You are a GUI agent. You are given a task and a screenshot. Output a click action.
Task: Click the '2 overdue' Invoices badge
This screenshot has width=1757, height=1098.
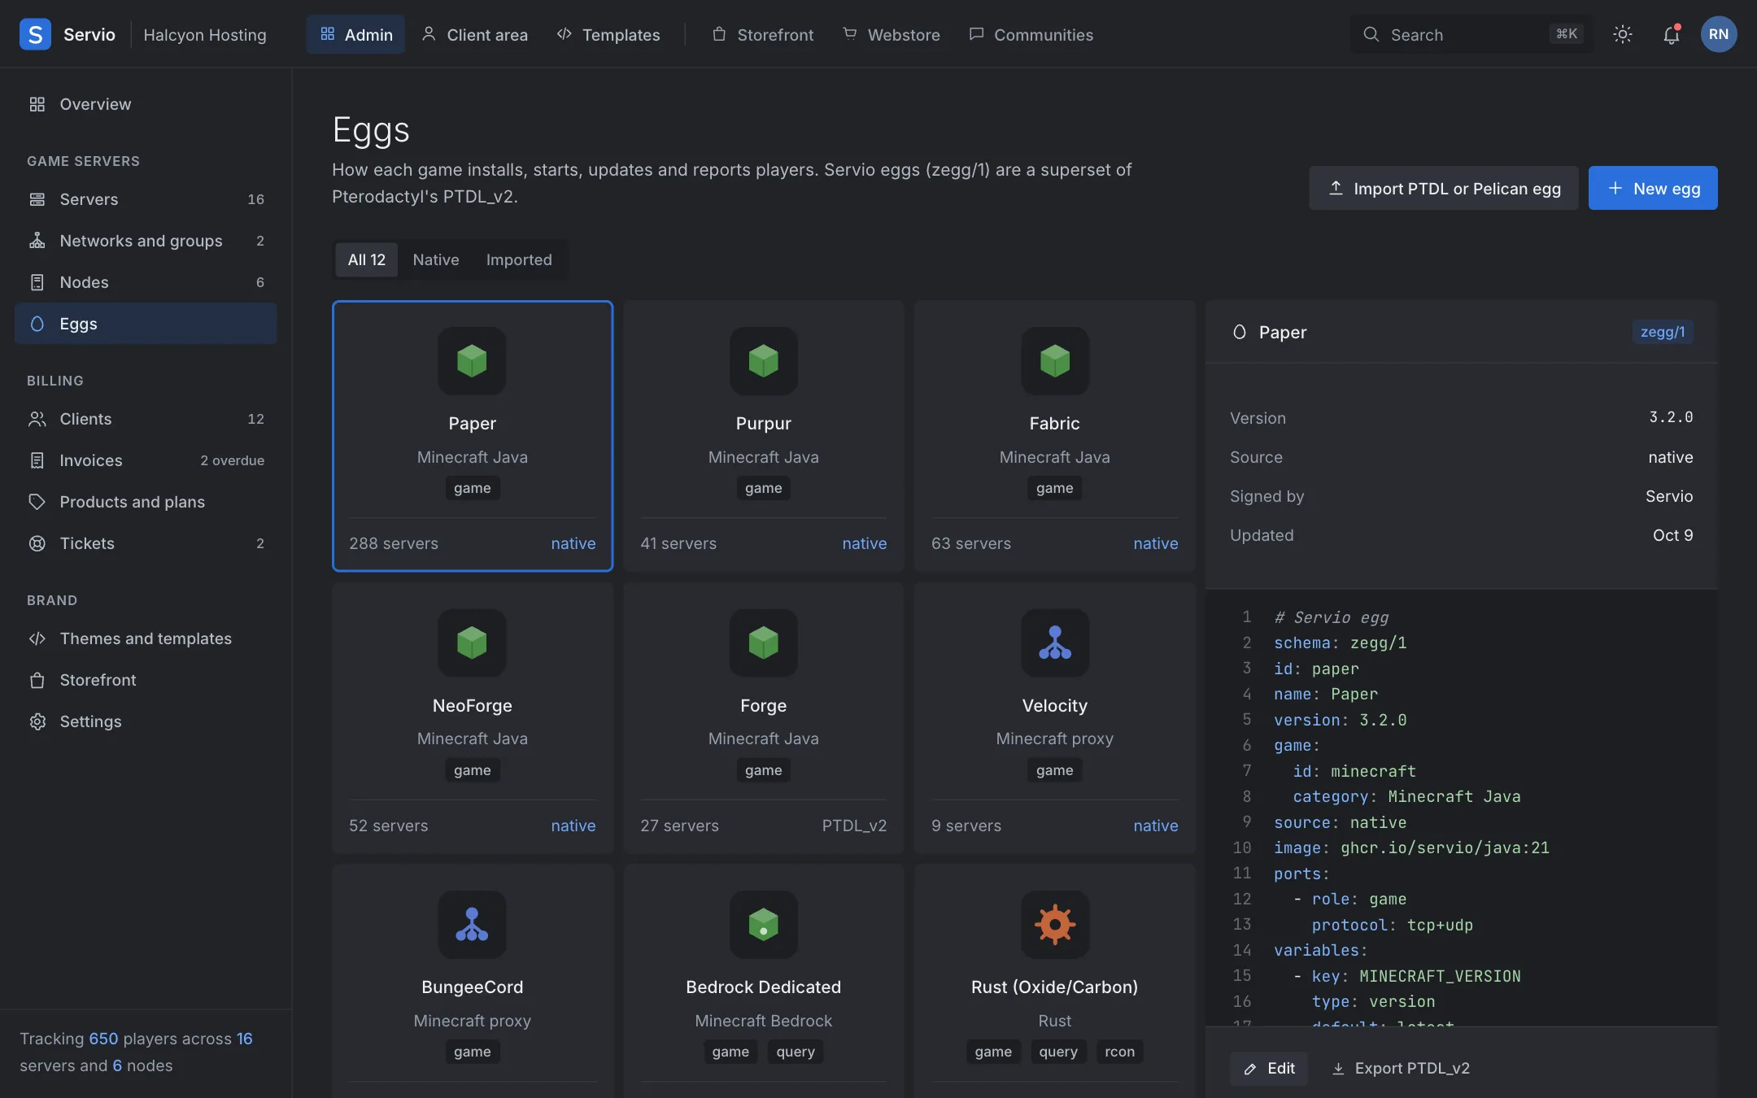233,460
